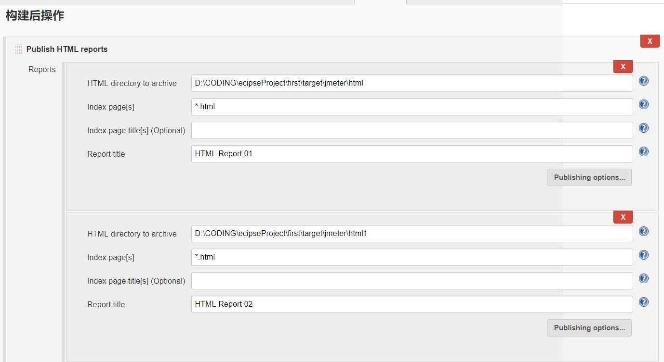Focus the second empty Index page title[s] field
664x362 pixels.
pos(412,281)
